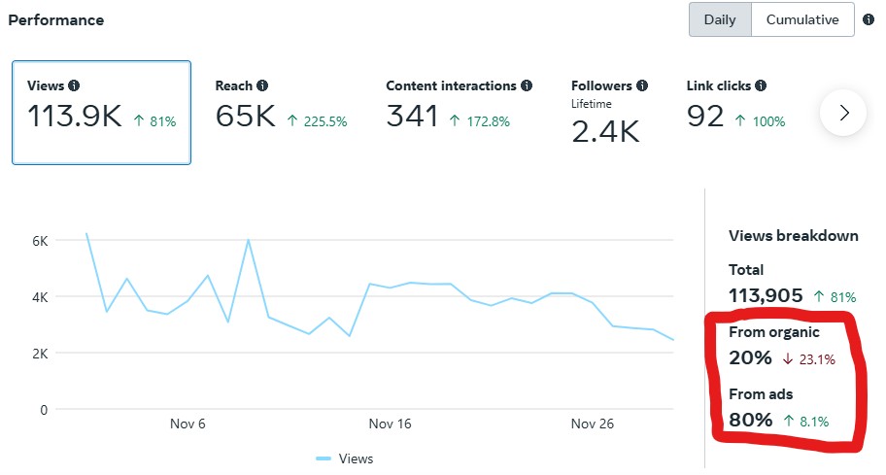Screen dimensions: 886x475
Task: Click the Link clicks info icon
Action: click(x=762, y=85)
